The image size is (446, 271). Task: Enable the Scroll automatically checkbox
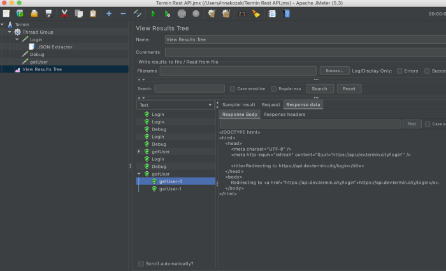click(x=141, y=263)
